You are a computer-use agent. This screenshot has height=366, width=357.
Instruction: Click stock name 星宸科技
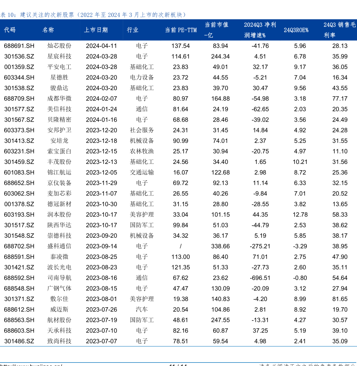coord(59,56)
